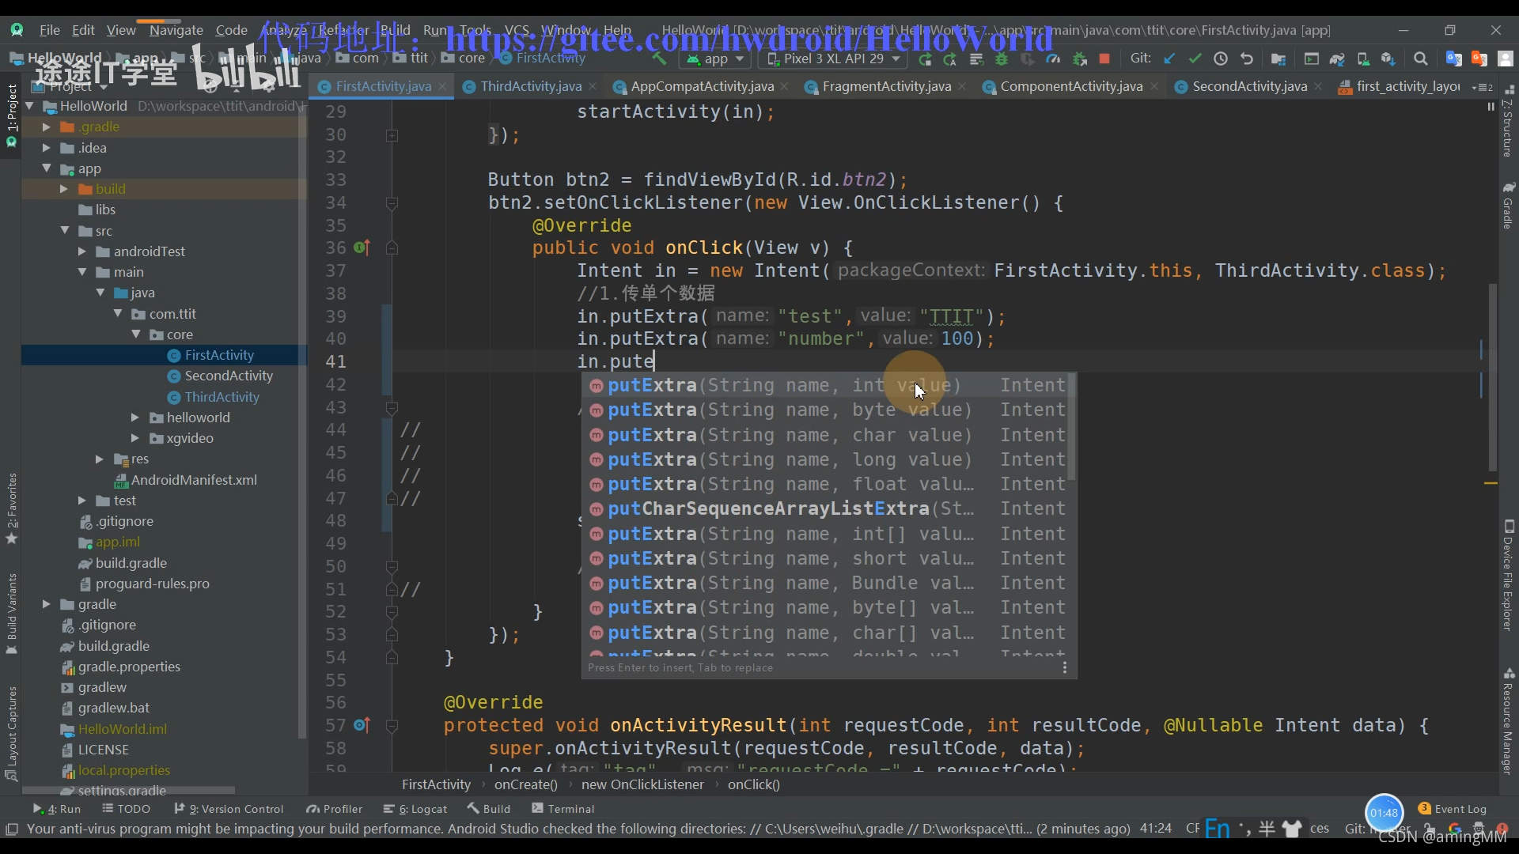1519x854 pixels.
Task: Toggle tool window quick access icon
Action: pos(11,829)
